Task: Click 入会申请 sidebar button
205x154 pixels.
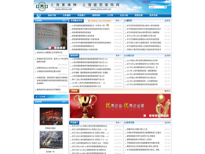Action: pyautogui.click(x=51, y=97)
